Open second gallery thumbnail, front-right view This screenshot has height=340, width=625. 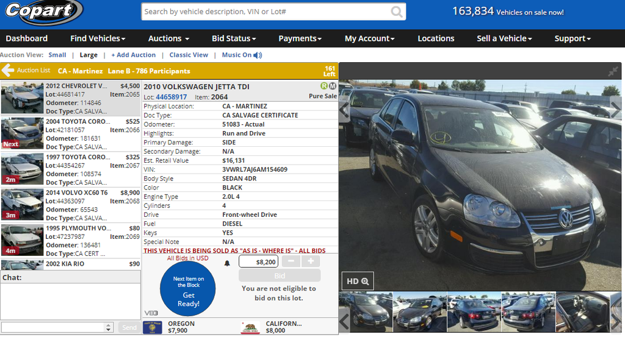[420, 312]
